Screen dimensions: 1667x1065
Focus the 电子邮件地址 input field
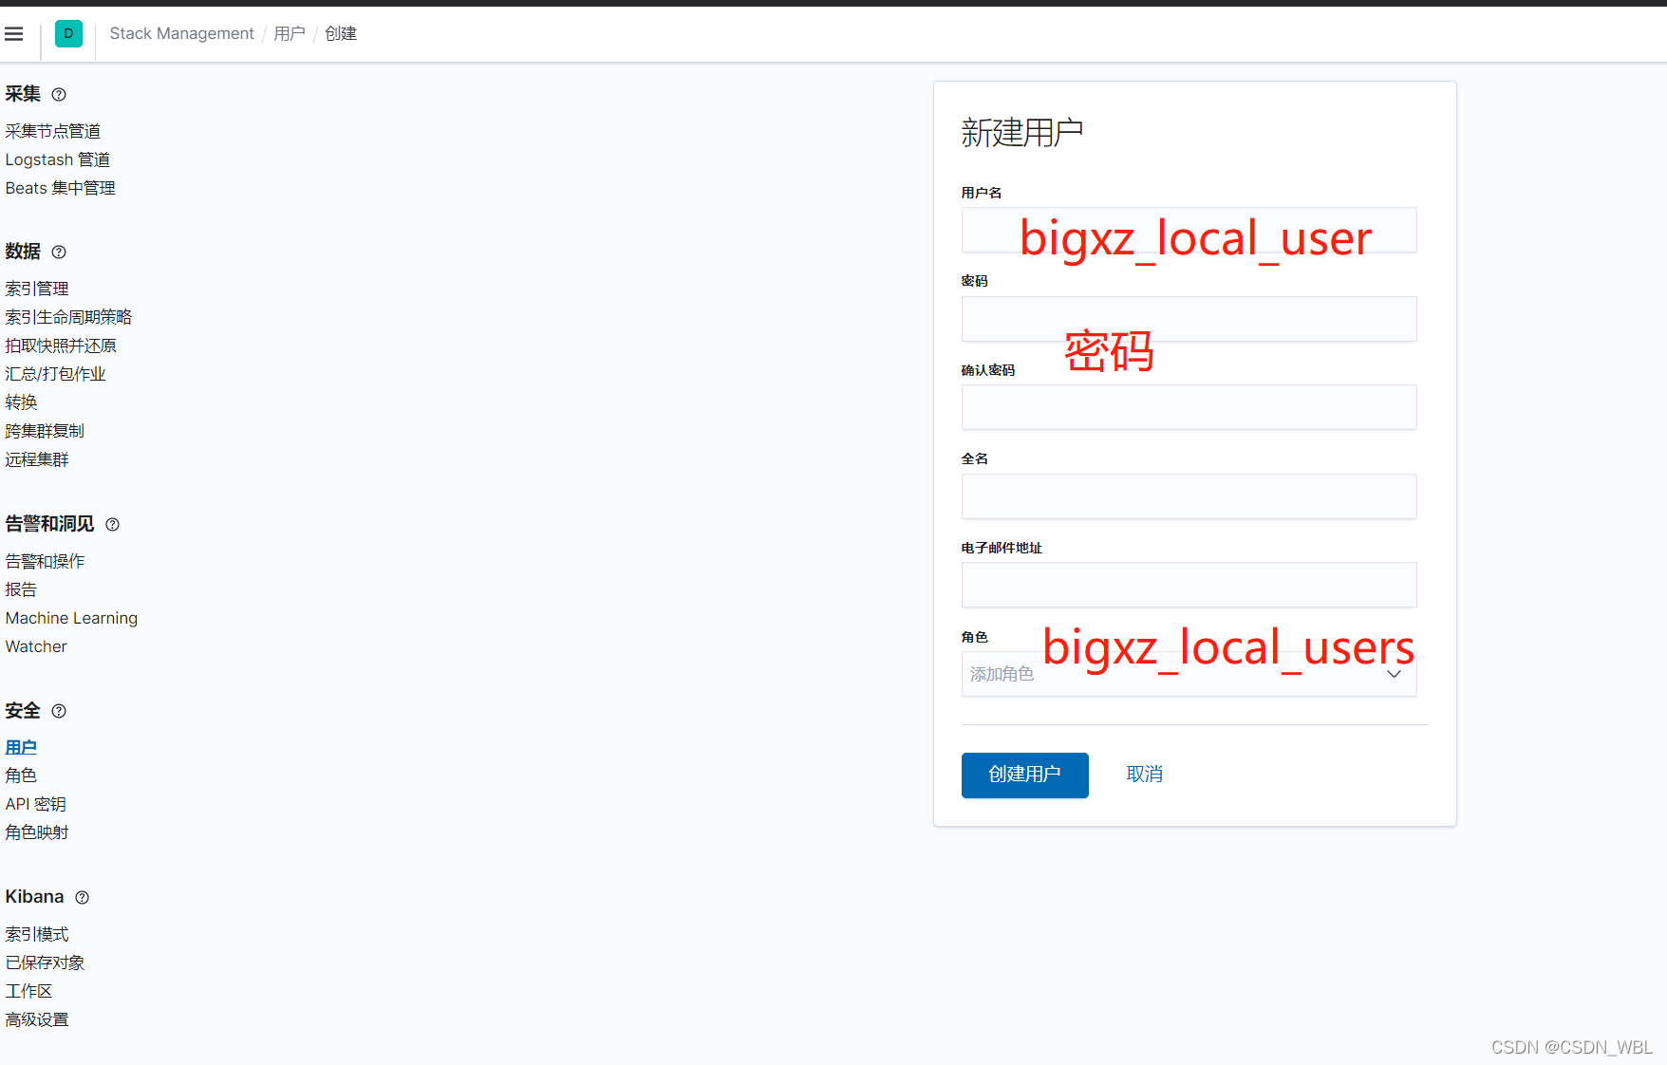pos(1189,585)
